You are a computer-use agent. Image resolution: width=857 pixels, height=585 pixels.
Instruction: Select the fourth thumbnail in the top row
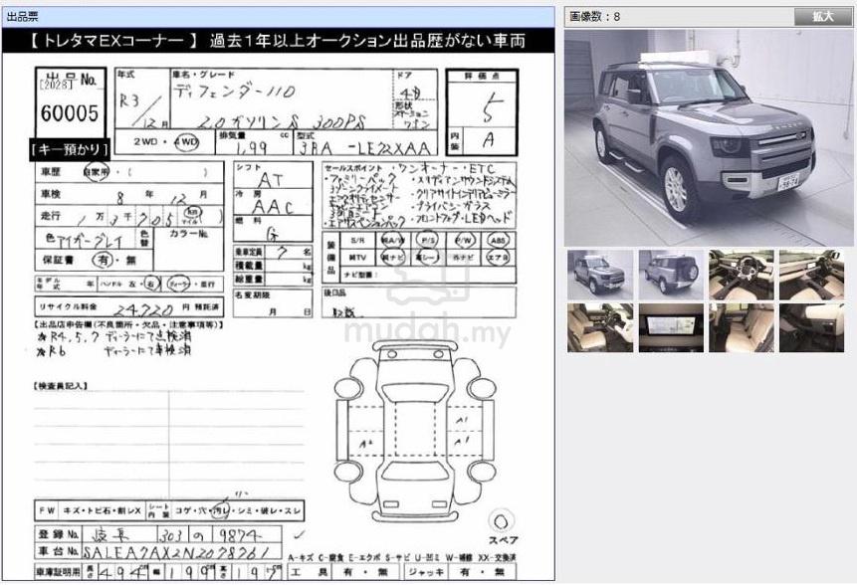coord(811,275)
